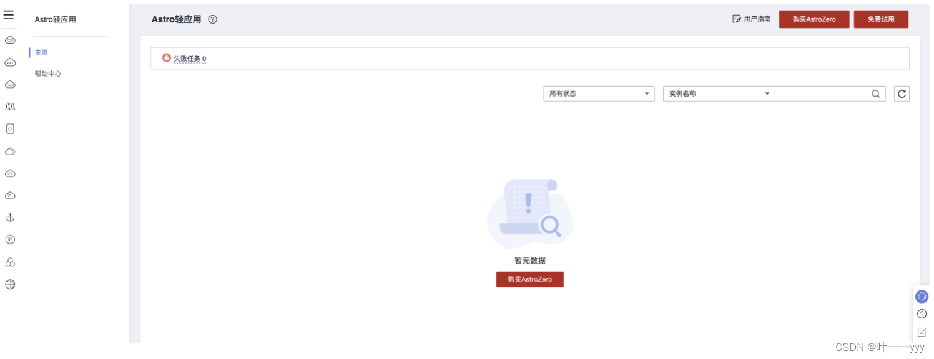Click the red warning icon before 失败任务
The image size is (934, 359).
click(166, 58)
